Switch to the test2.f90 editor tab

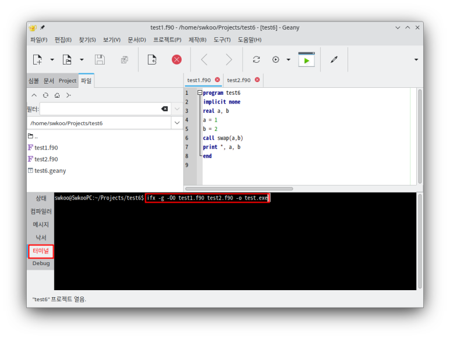click(x=239, y=80)
